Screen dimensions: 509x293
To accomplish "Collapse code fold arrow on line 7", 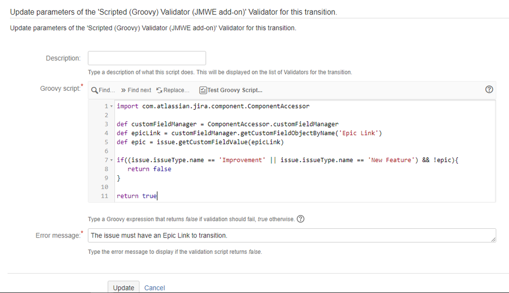I will [x=112, y=161].
